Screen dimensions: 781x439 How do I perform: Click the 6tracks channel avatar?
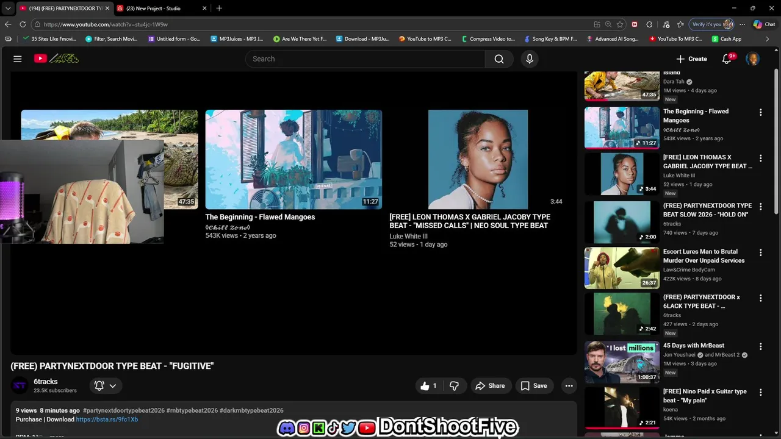click(x=20, y=385)
